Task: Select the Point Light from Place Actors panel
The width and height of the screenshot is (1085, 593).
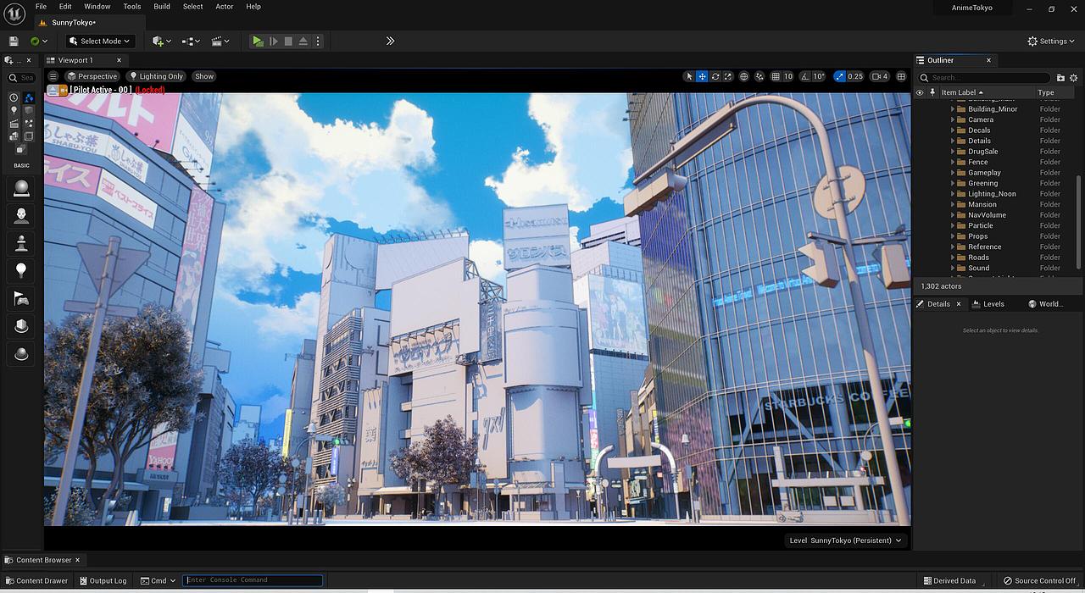Action: click(21, 270)
